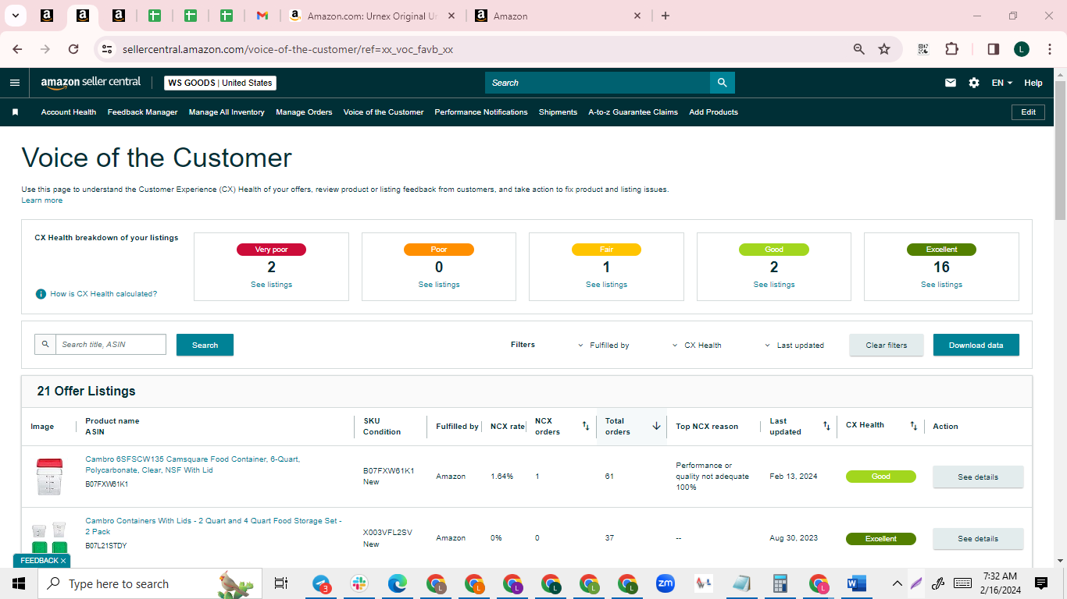Open Help in the Seller Central header
Viewport: 1067px width, 599px height.
[1033, 83]
